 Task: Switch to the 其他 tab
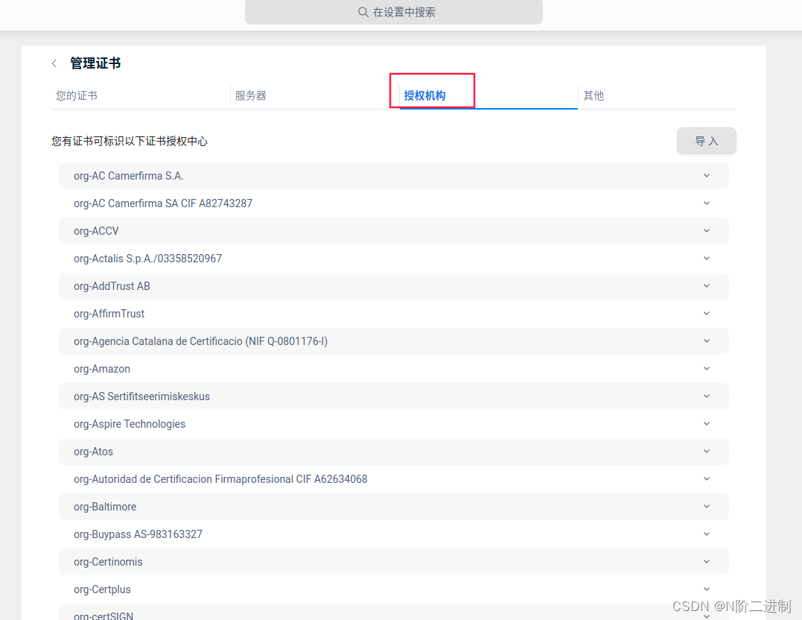click(593, 95)
